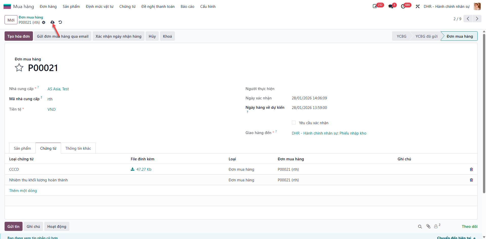Screen dimensions: 486x239
Task: Click Xác nhận ngày nhận hàng button
Action: [118, 36]
